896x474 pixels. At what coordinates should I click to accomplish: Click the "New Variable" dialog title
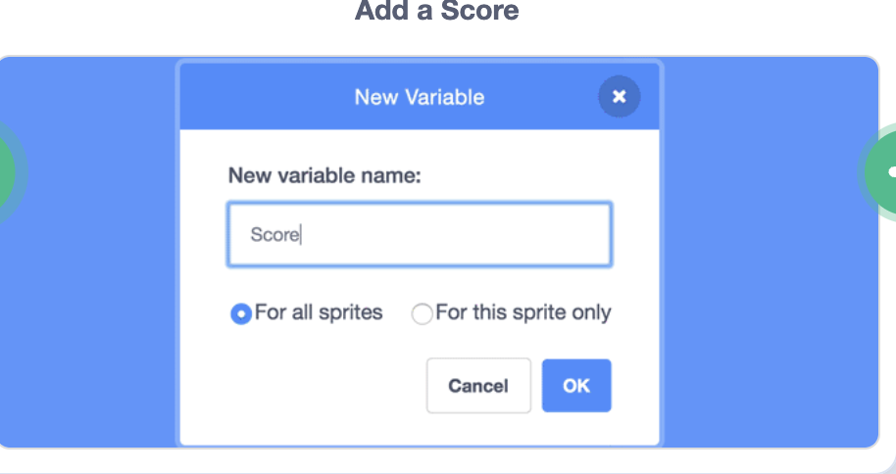tap(419, 97)
